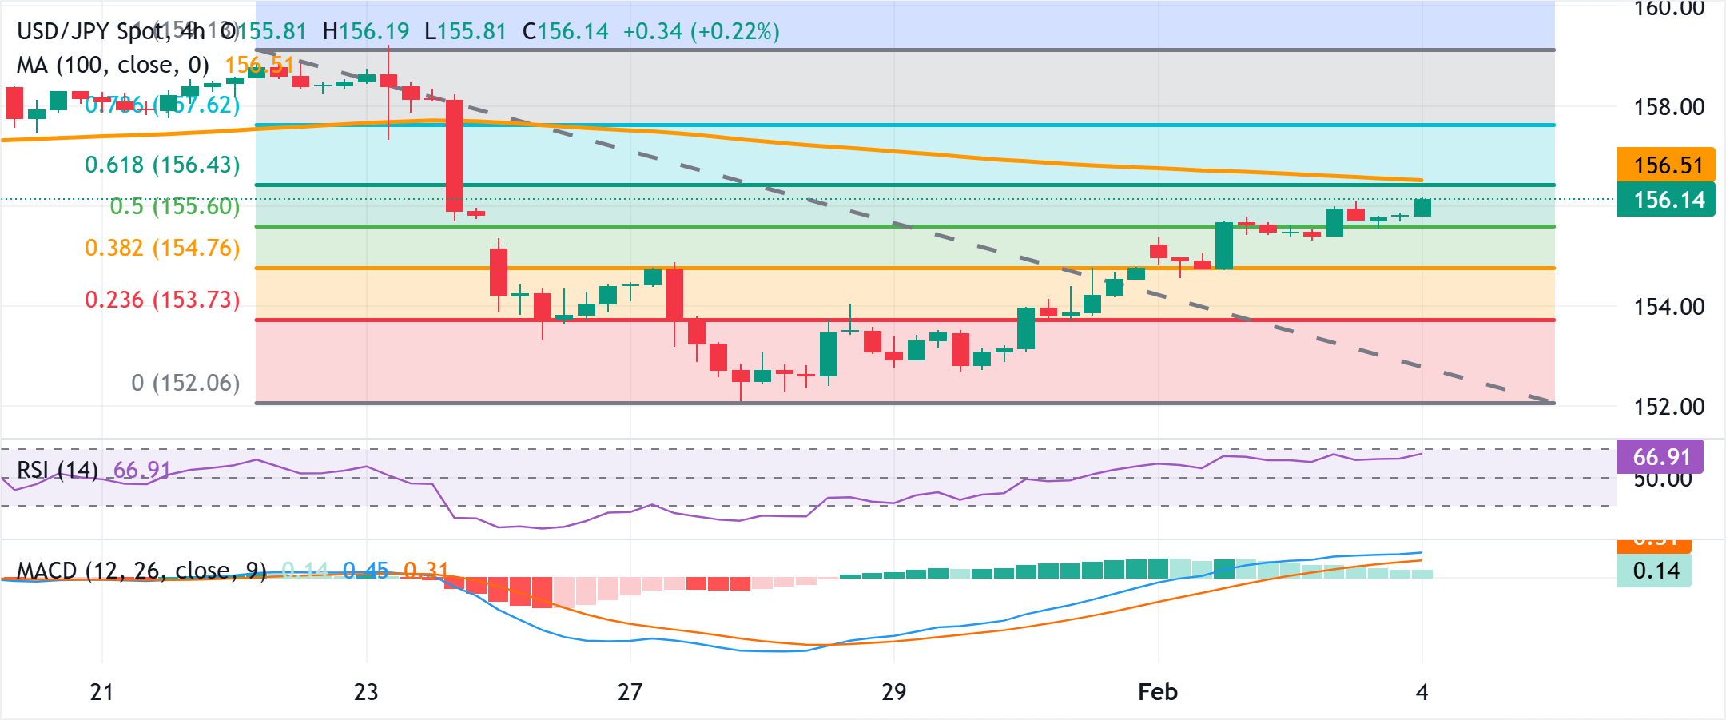Click the 0 (152.06) Fibonacci baseline label

coord(184,383)
